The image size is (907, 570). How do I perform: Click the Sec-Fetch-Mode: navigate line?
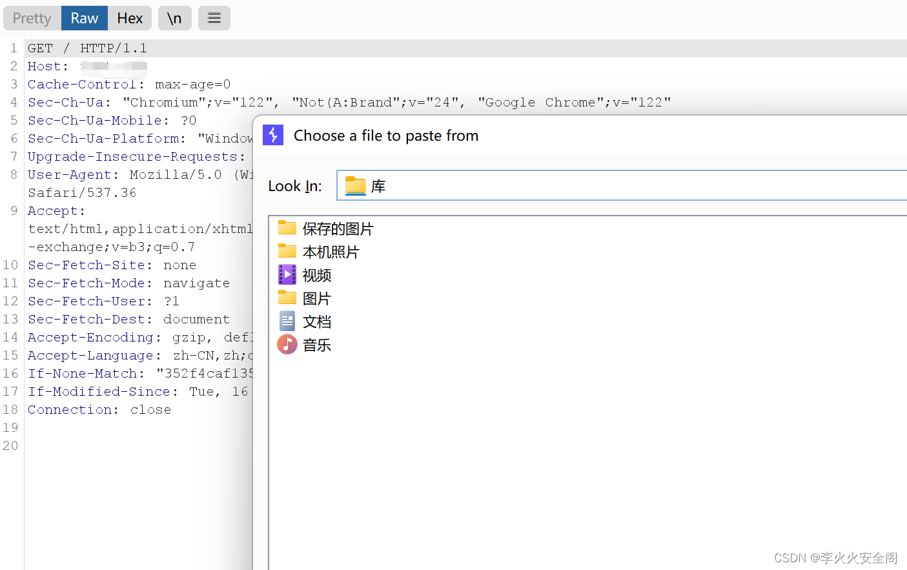click(128, 283)
